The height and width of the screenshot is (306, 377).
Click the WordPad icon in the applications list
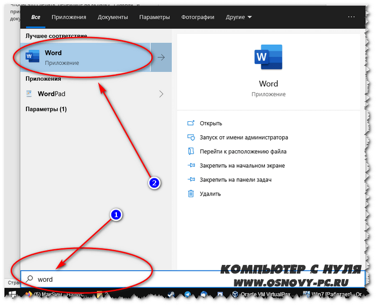pos(29,94)
